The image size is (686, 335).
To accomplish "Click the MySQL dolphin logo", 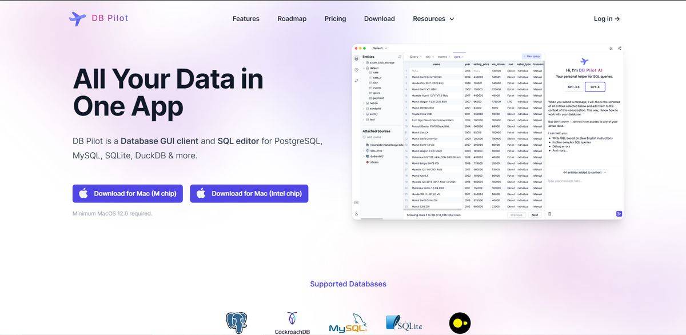I will click(348, 324).
